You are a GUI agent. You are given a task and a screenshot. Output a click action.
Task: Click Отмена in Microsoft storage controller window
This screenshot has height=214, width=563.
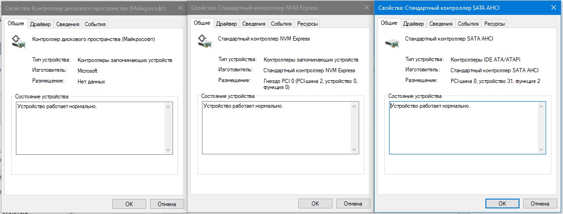167,204
